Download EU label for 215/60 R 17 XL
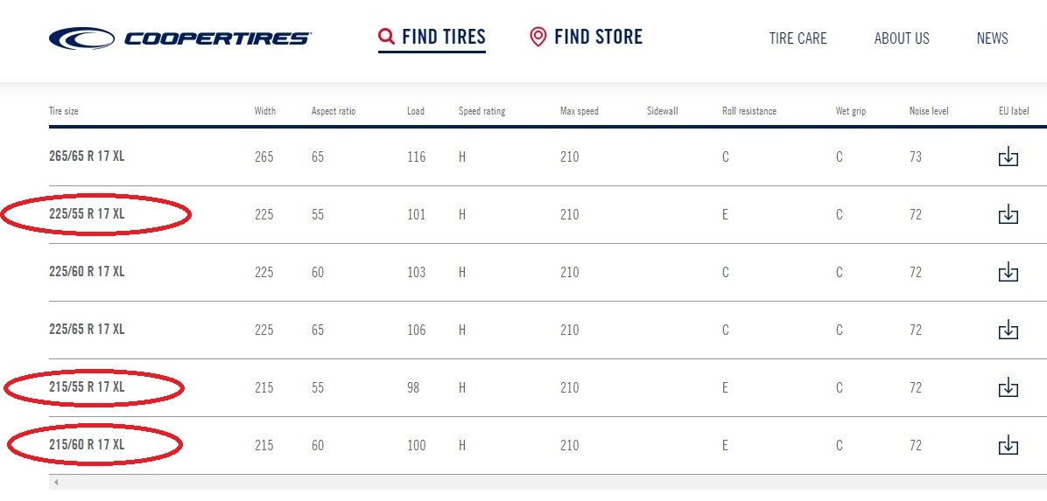Image resolution: width=1047 pixels, height=501 pixels. [x=1008, y=445]
